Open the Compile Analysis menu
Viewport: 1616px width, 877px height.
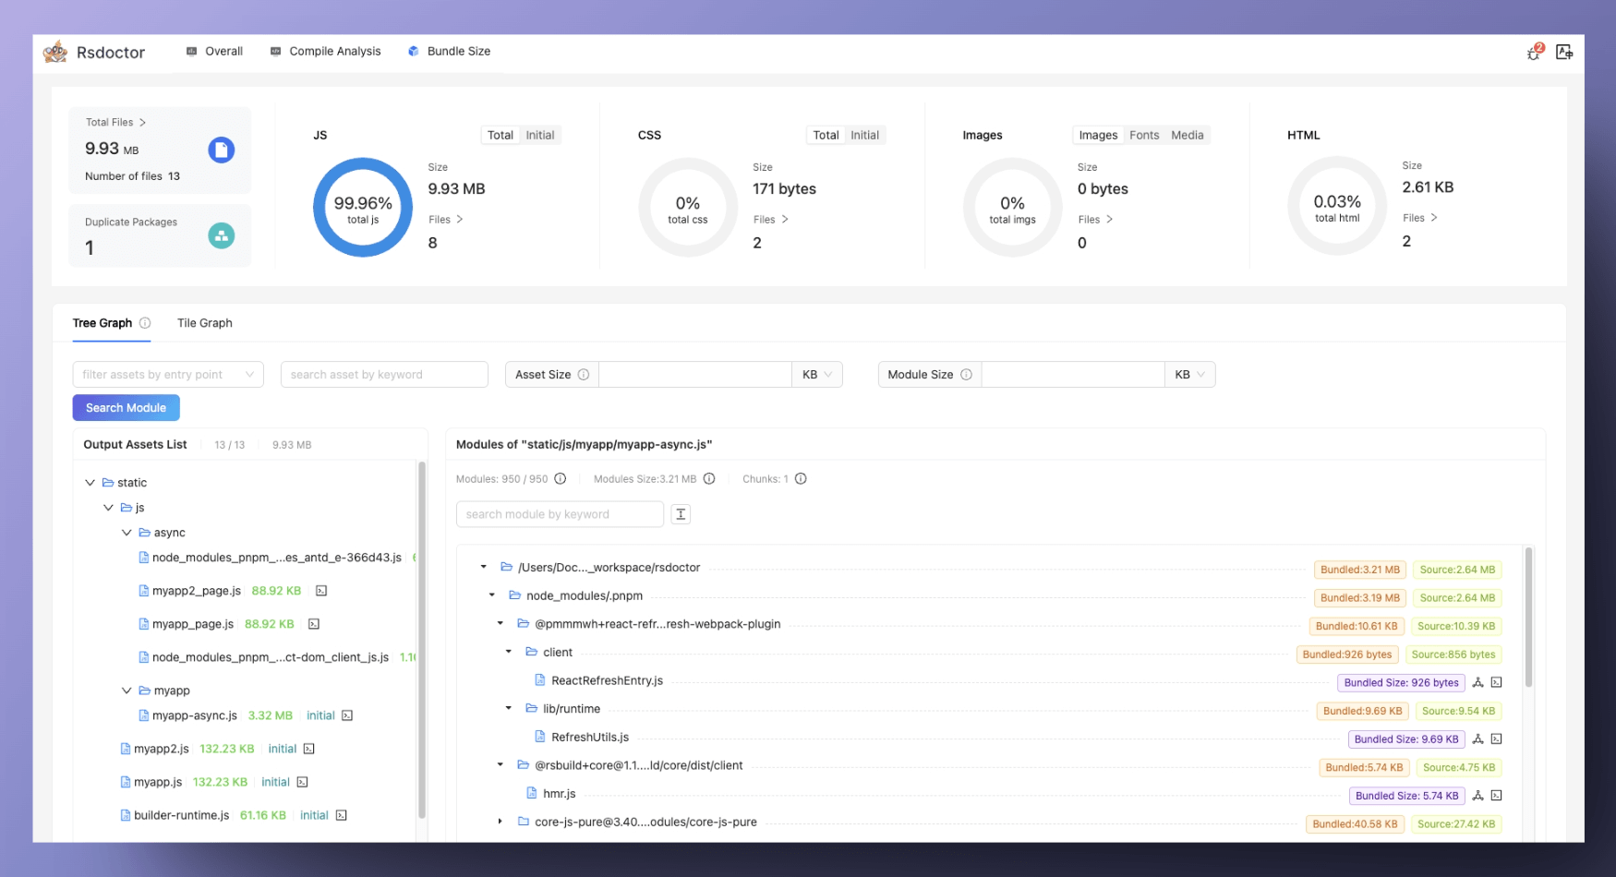[x=325, y=52]
